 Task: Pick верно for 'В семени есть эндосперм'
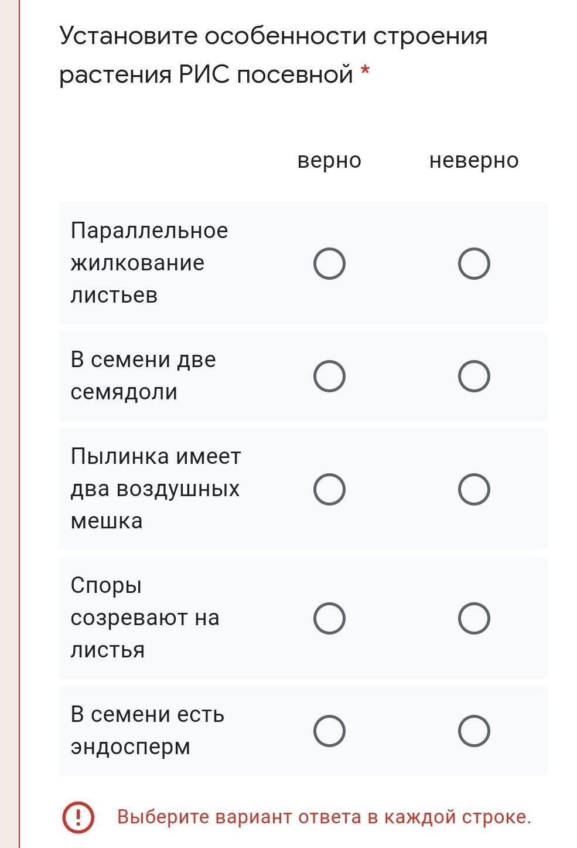pyautogui.click(x=329, y=731)
